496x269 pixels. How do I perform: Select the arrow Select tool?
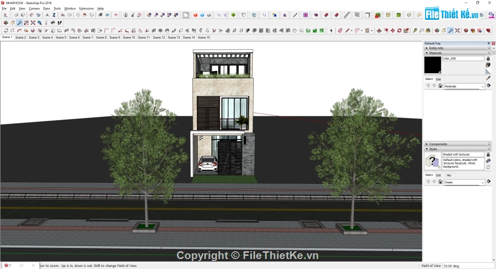click(x=331, y=30)
